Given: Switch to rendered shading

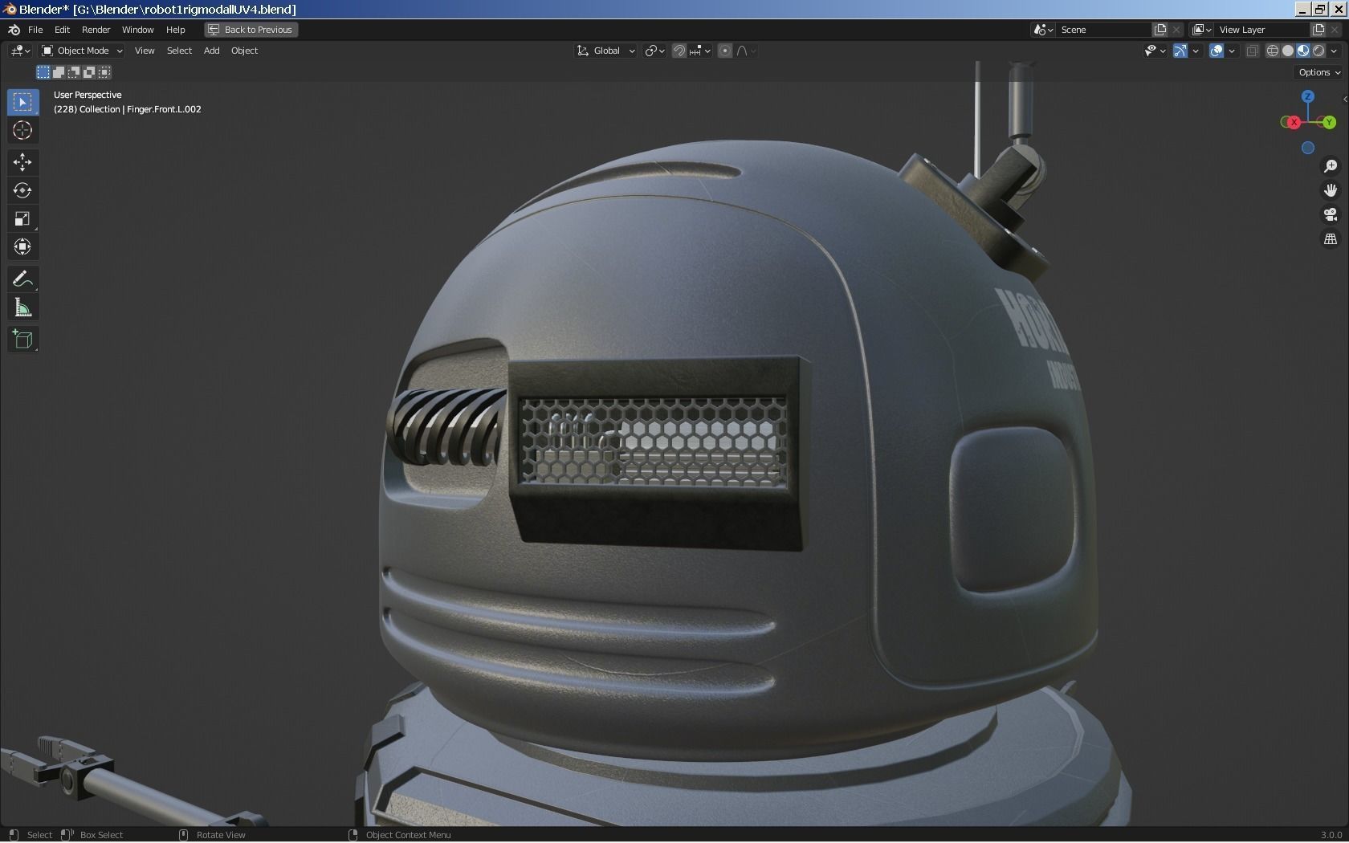Looking at the screenshot, I should point(1318,51).
